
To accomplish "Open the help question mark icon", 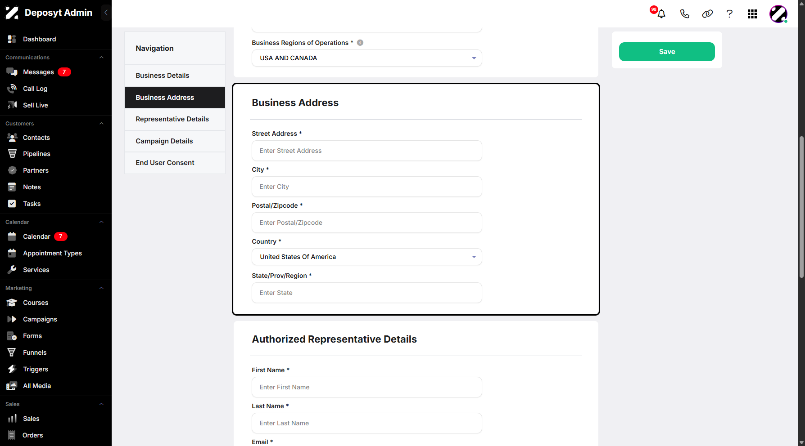I will point(729,13).
